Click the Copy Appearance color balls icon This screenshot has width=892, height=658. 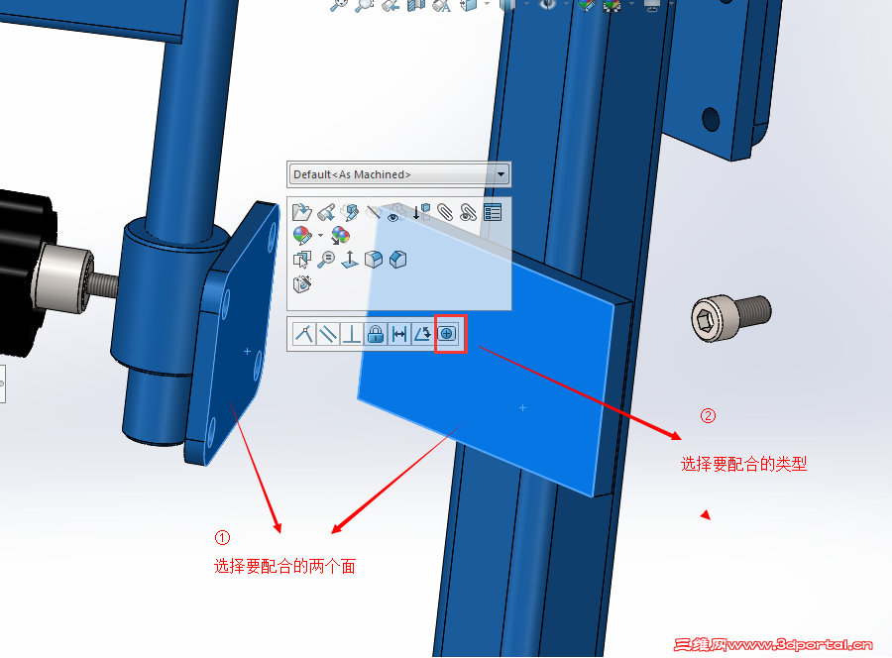[x=340, y=236]
